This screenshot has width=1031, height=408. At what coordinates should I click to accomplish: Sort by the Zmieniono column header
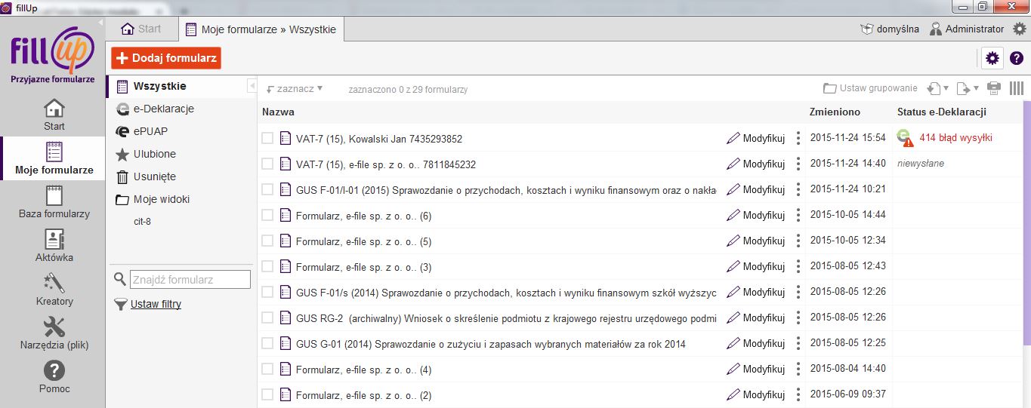point(835,112)
